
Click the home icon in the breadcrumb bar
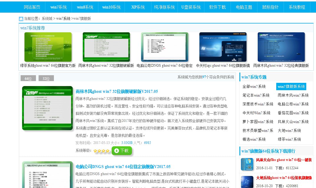pos(21,19)
